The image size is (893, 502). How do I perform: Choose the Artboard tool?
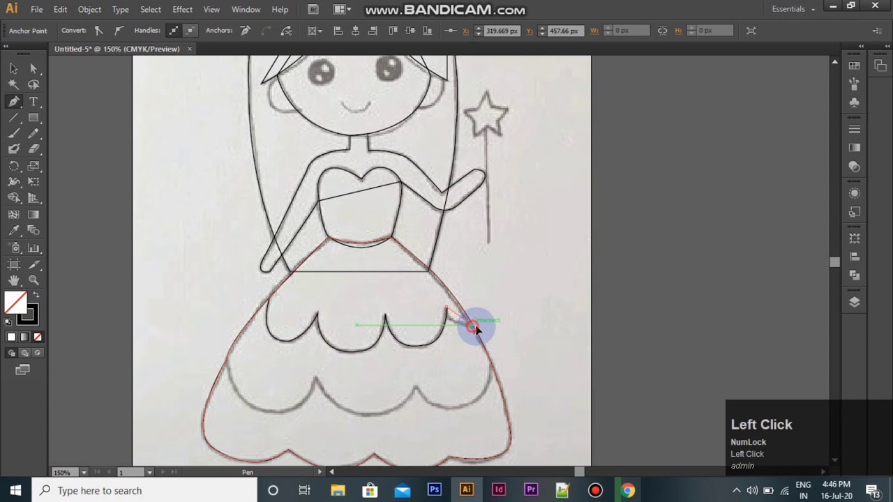13,264
